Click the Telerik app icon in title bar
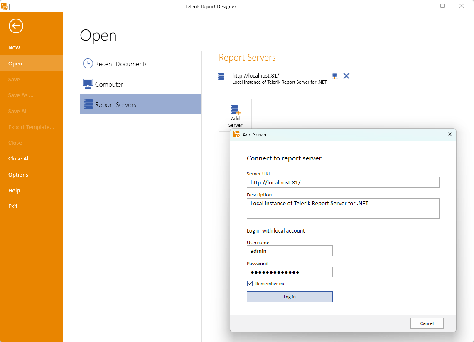Image resolution: width=474 pixels, height=342 pixels. point(4,6)
